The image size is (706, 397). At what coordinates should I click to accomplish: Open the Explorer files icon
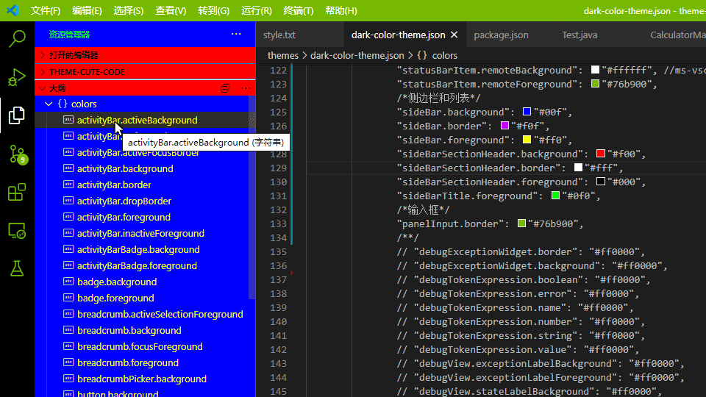click(x=17, y=115)
